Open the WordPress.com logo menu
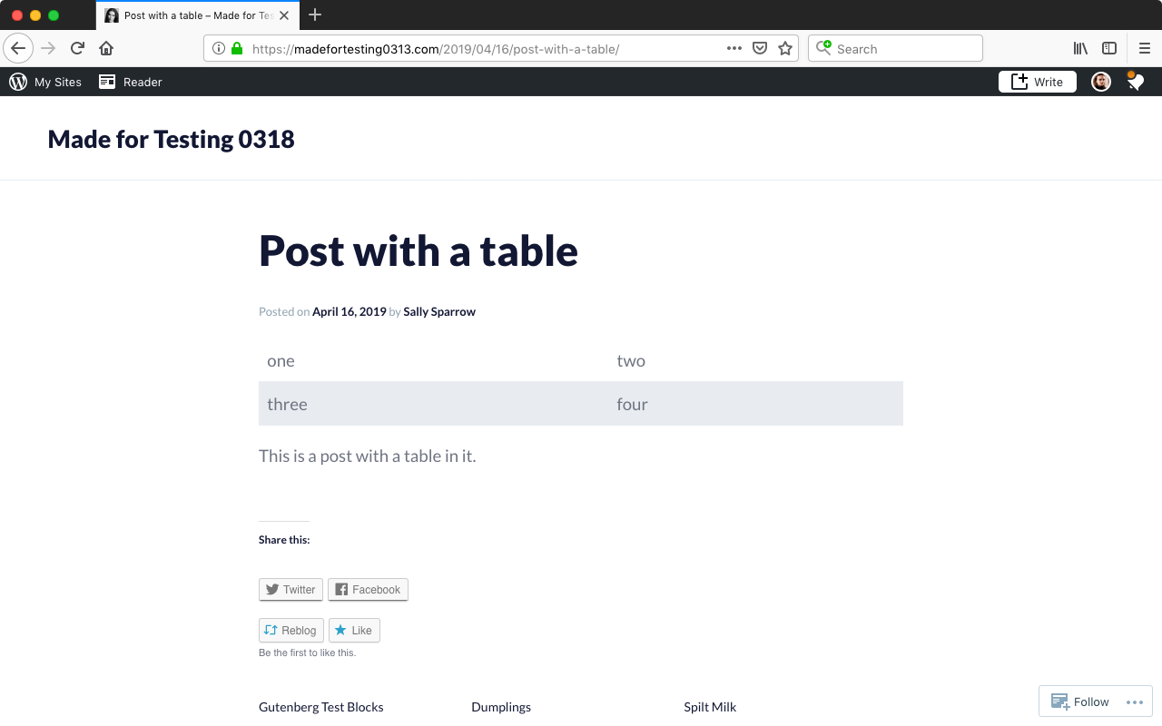 [18, 82]
